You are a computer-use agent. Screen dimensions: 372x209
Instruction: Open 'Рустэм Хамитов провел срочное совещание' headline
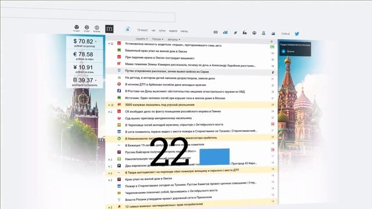pyautogui.click(x=191, y=185)
